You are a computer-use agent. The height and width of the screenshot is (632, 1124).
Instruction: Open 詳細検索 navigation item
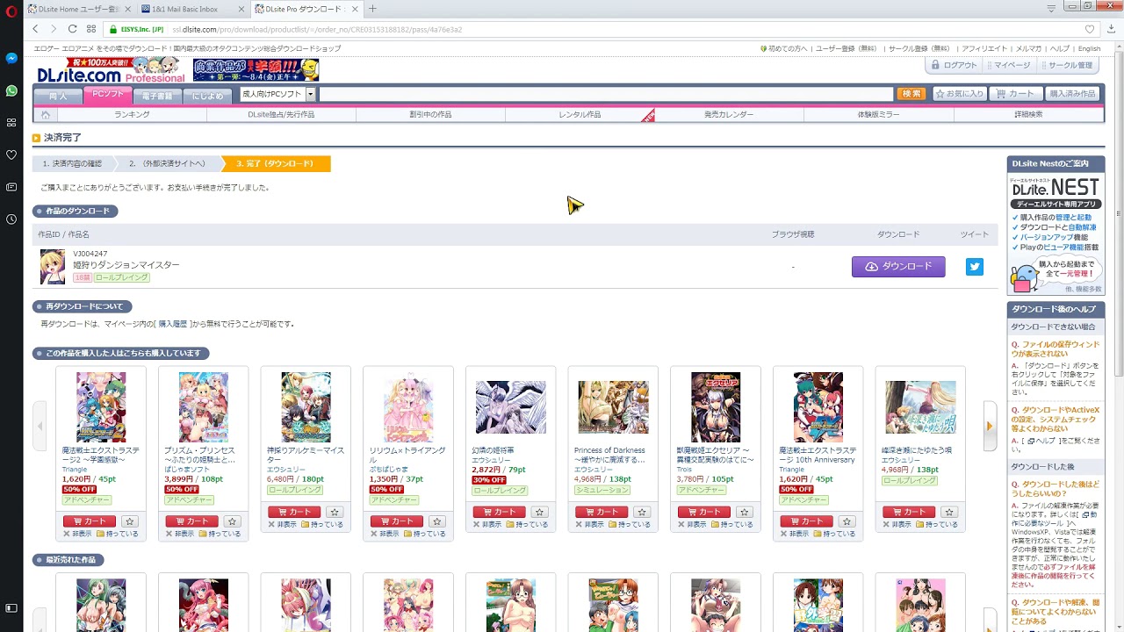pyautogui.click(x=1028, y=114)
